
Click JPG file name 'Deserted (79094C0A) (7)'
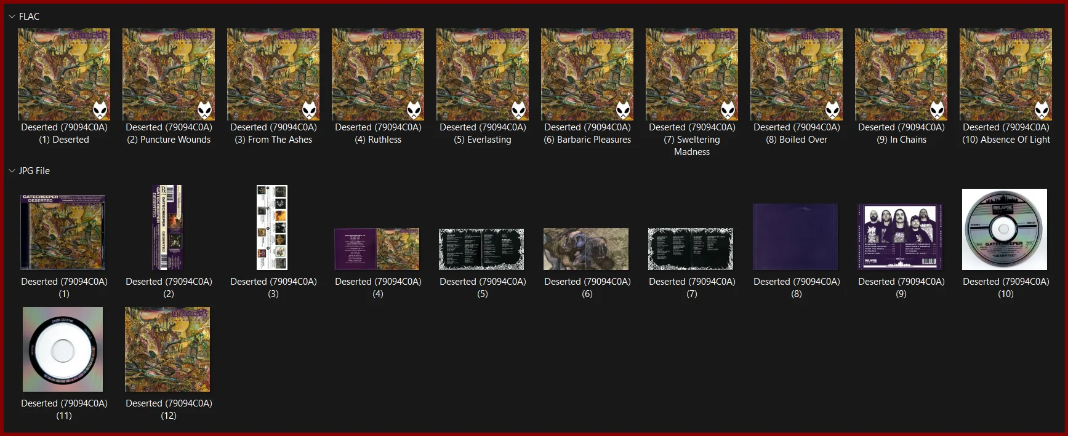click(x=692, y=288)
